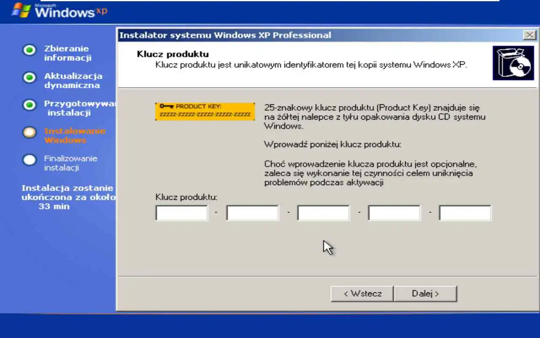
Task: Close the Windows XP installer dialog
Action: click(x=529, y=35)
